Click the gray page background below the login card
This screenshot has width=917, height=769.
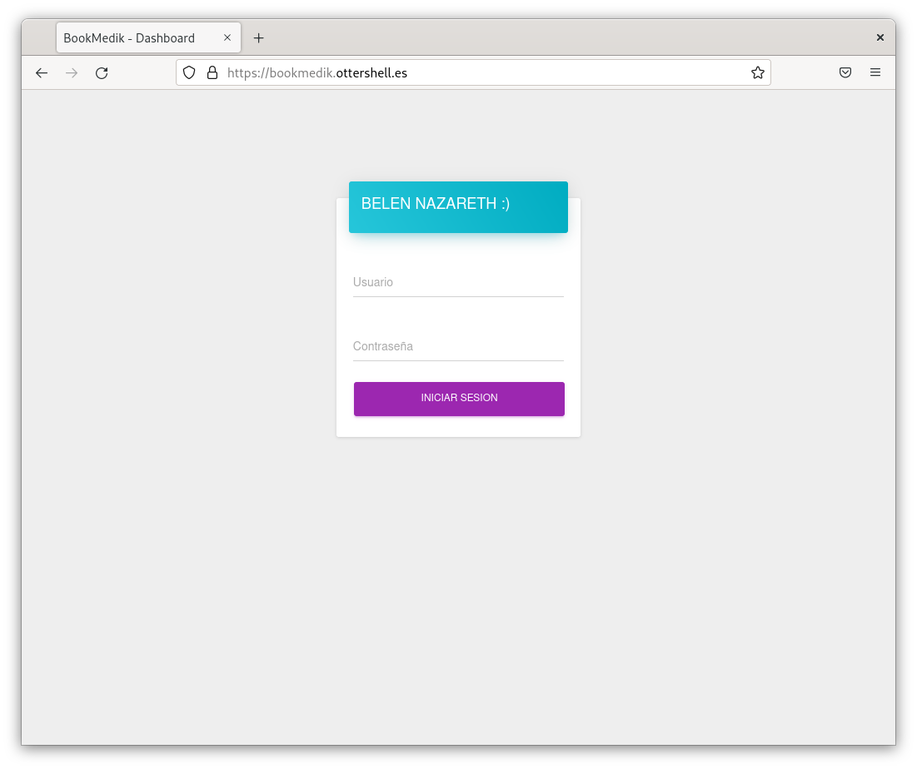pos(458,583)
